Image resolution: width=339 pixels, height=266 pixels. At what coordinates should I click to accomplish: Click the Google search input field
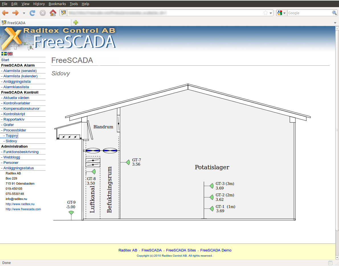309,13
